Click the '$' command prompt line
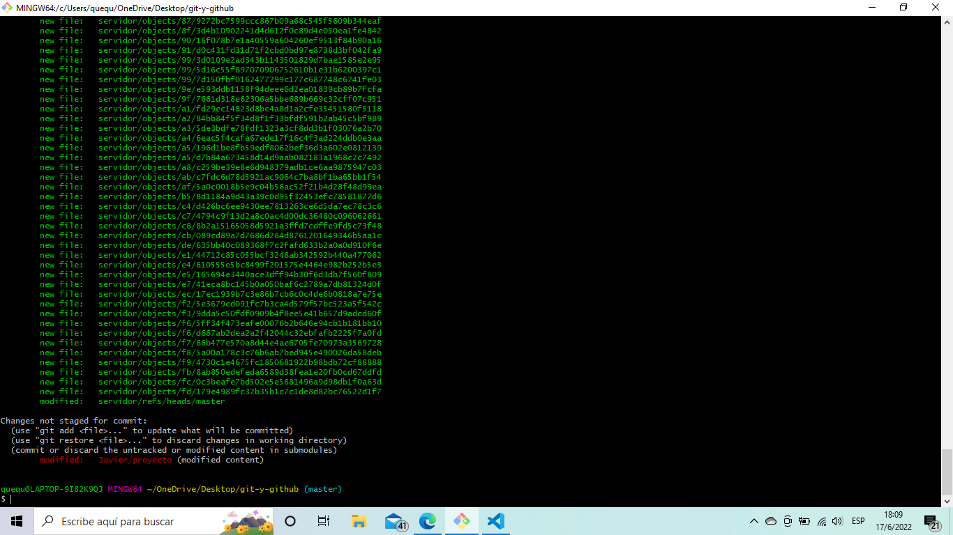953x535 pixels. [x=7, y=499]
